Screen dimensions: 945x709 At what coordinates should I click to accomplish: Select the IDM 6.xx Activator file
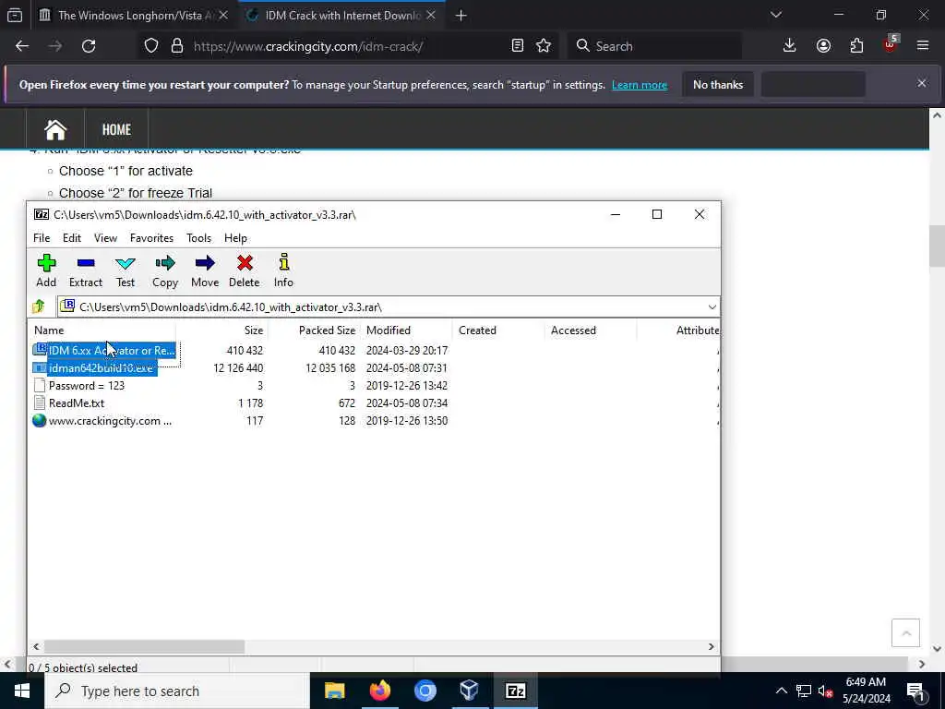click(104, 350)
